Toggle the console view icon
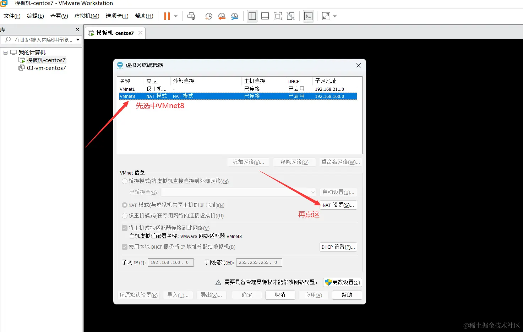The width and height of the screenshot is (523, 332). click(308, 16)
